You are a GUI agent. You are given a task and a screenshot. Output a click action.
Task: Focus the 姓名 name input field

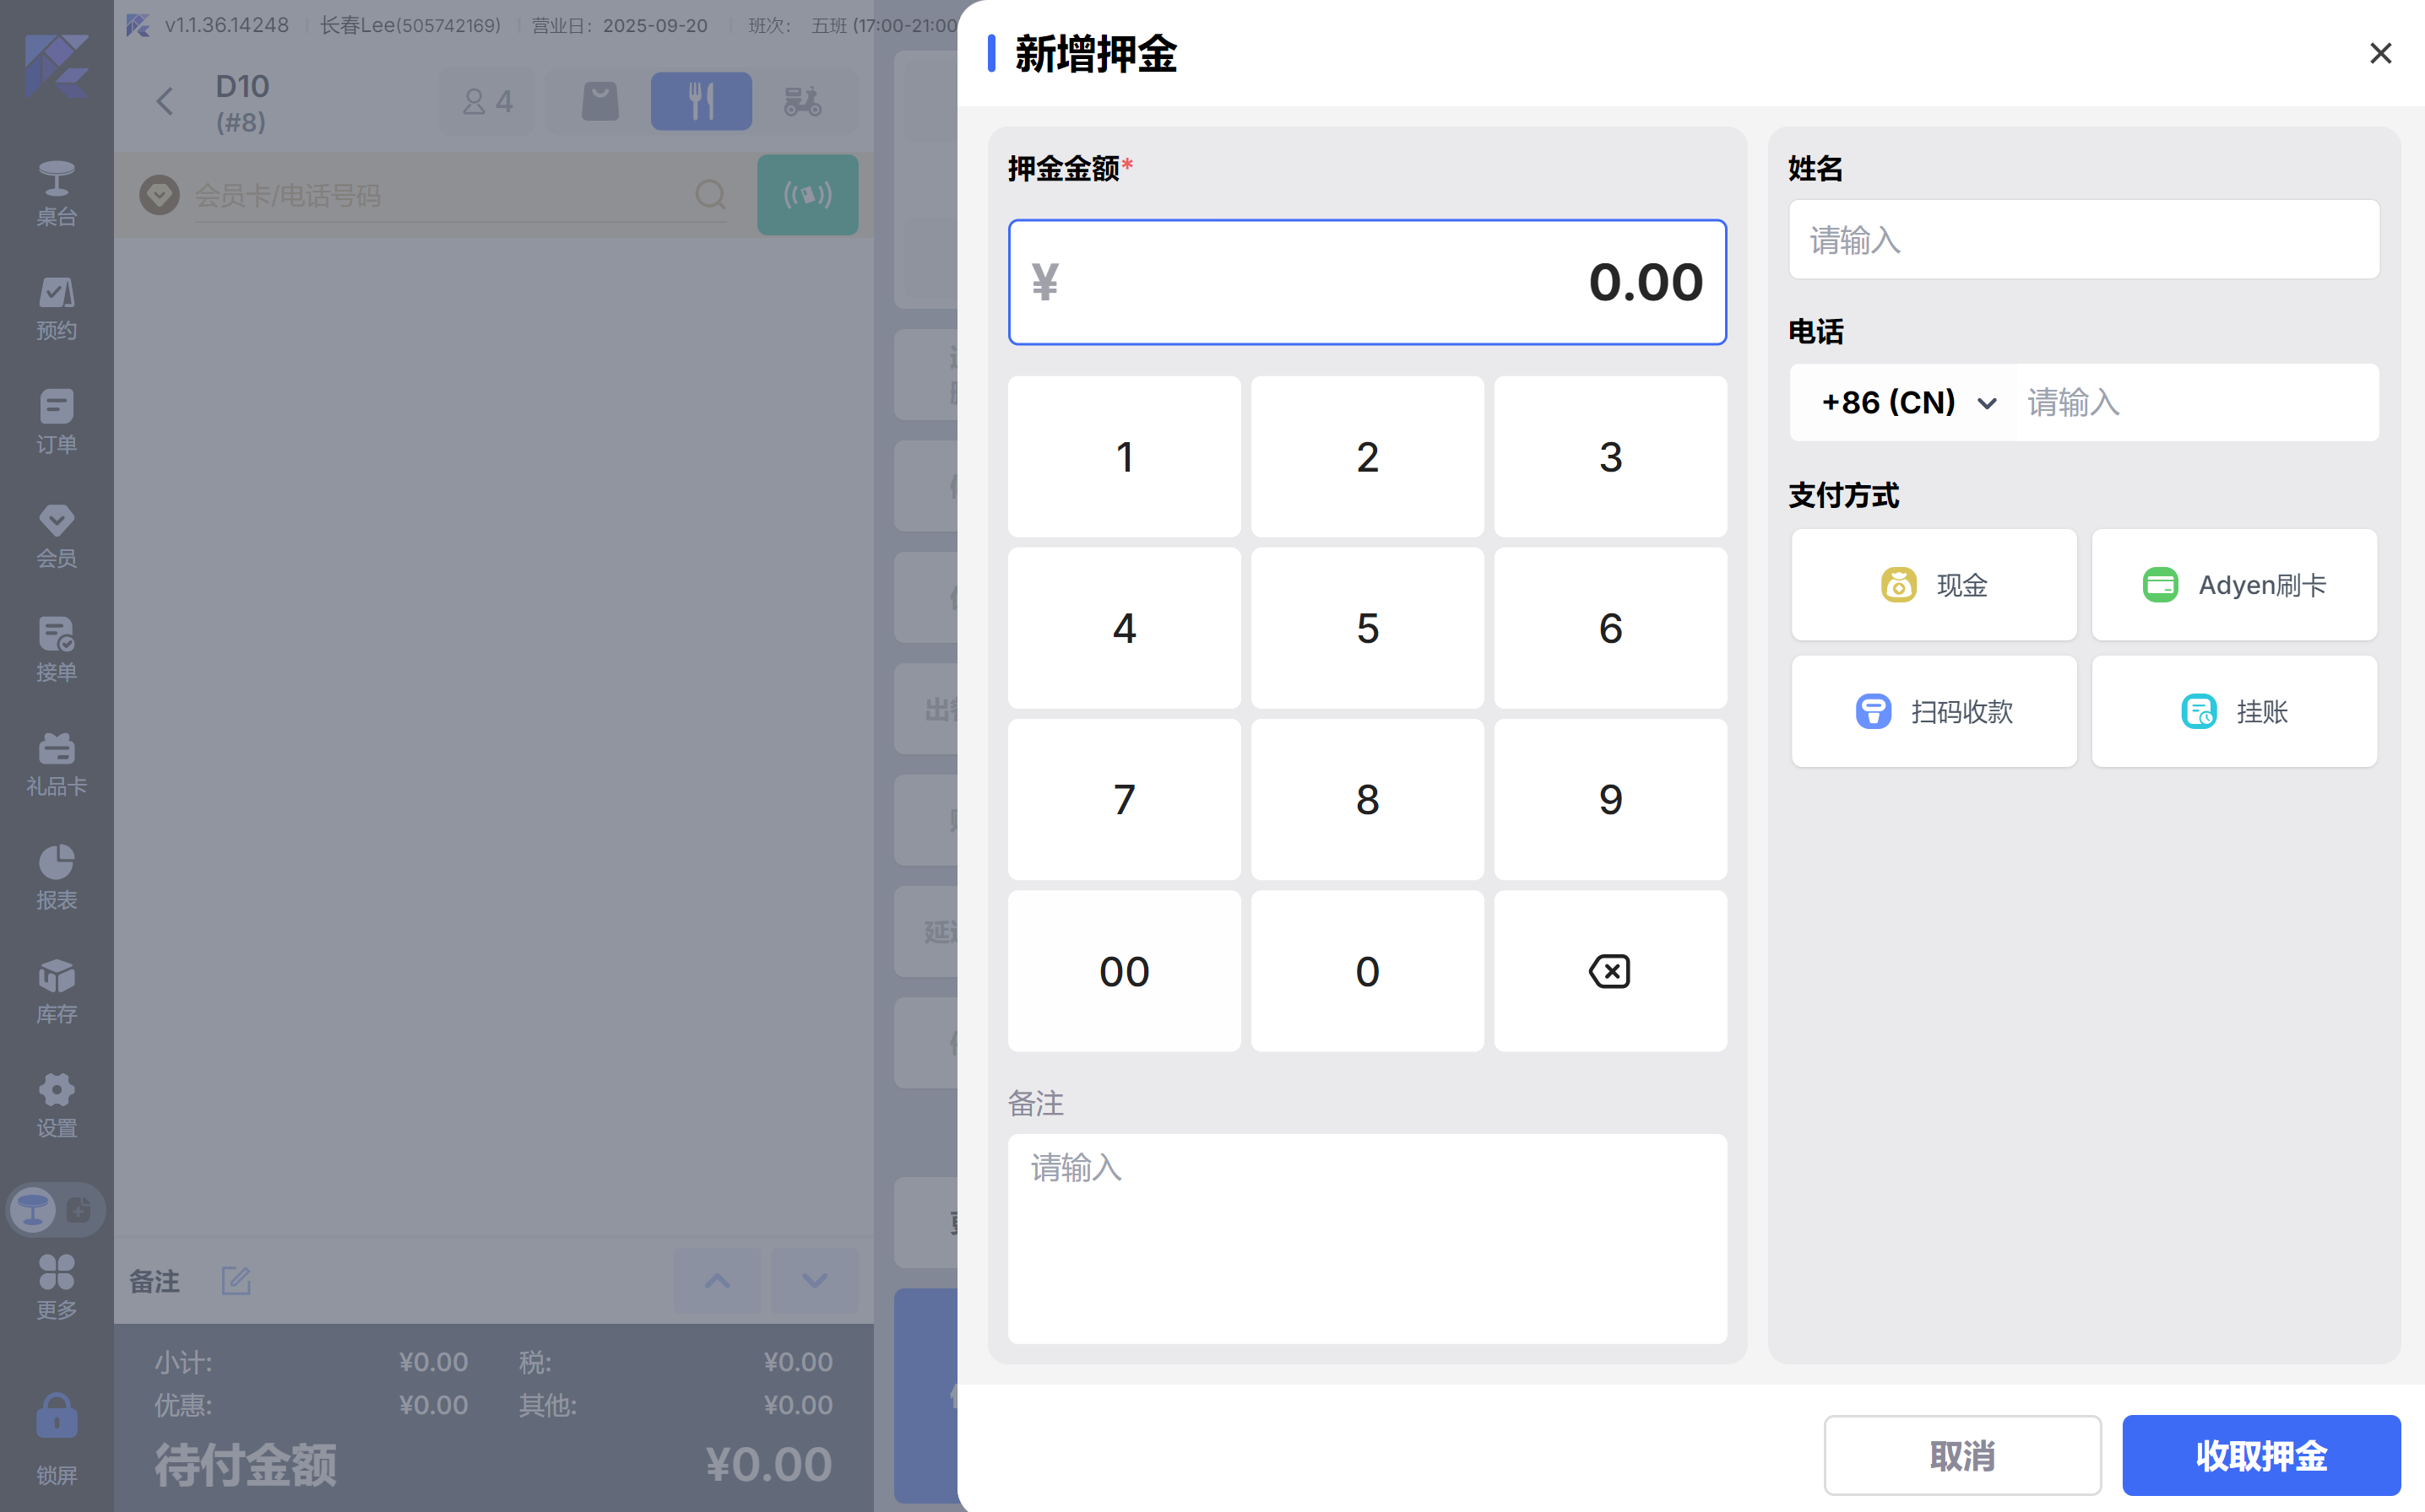click(2083, 240)
